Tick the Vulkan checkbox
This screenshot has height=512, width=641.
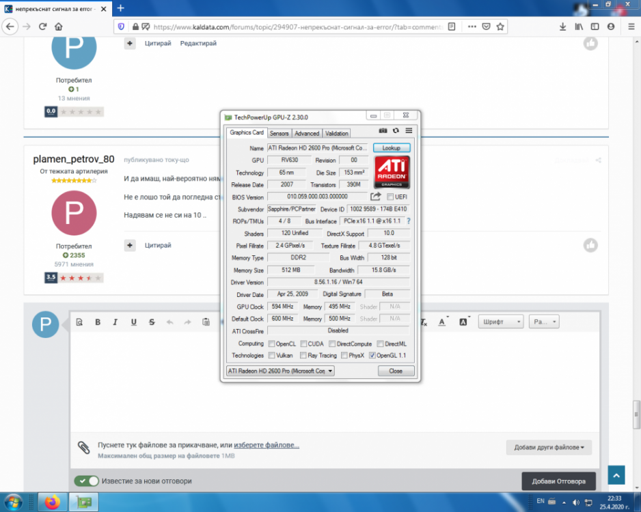271,355
